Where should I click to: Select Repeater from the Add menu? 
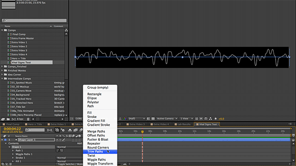click(x=100, y=143)
